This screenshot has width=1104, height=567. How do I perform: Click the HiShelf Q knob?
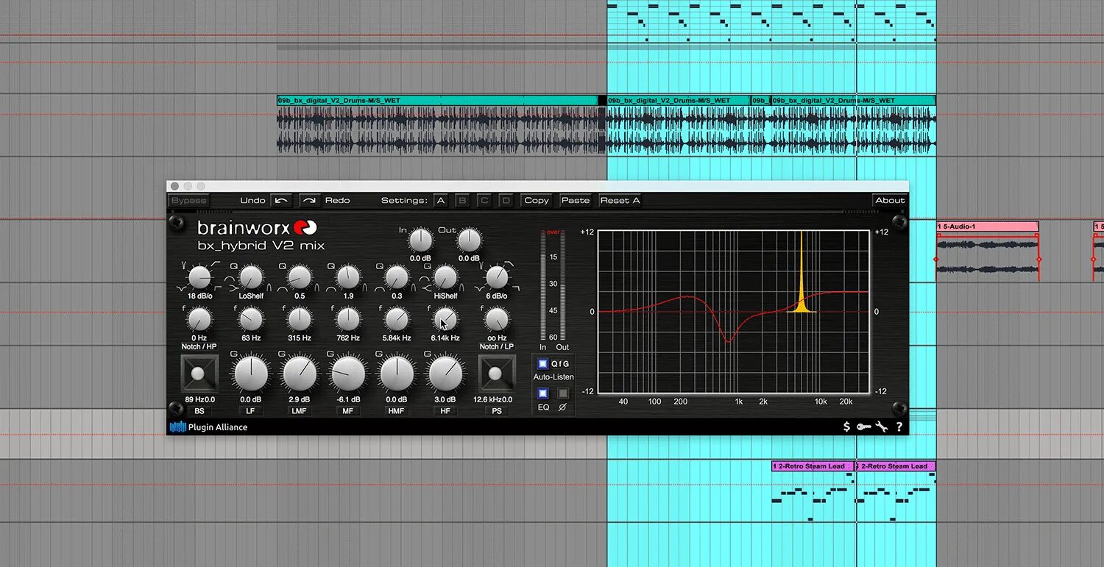coord(445,277)
